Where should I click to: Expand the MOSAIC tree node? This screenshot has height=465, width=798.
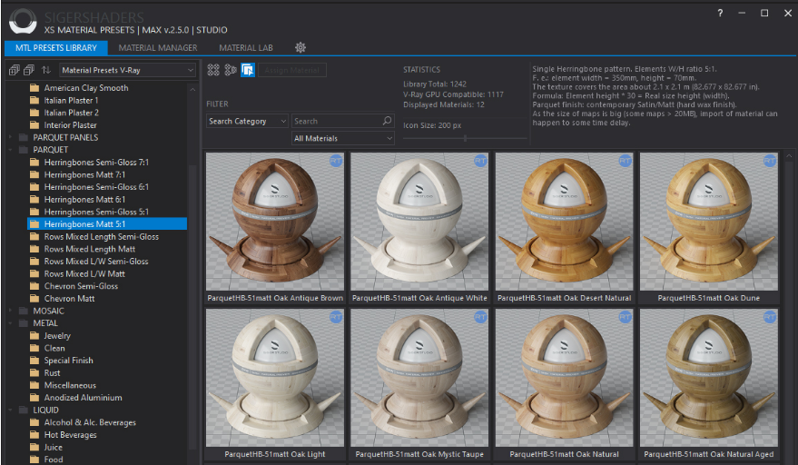pos(10,311)
